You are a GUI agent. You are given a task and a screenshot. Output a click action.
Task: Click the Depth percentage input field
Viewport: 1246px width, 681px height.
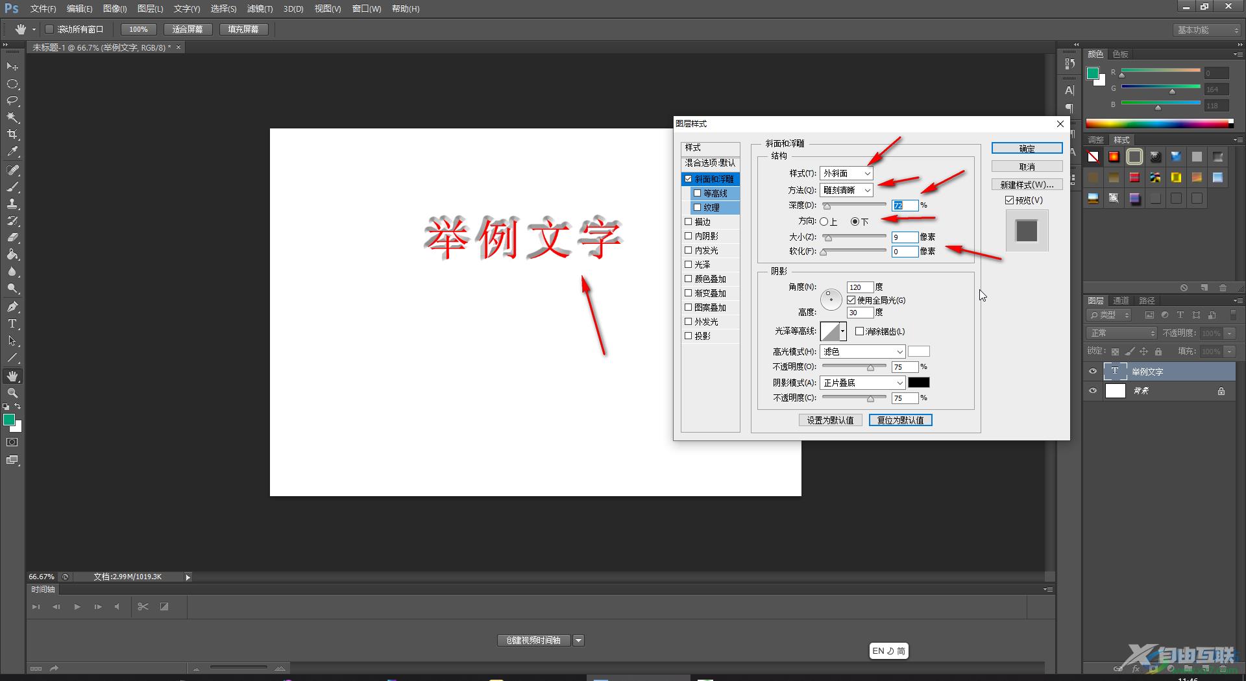pos(905,205)
